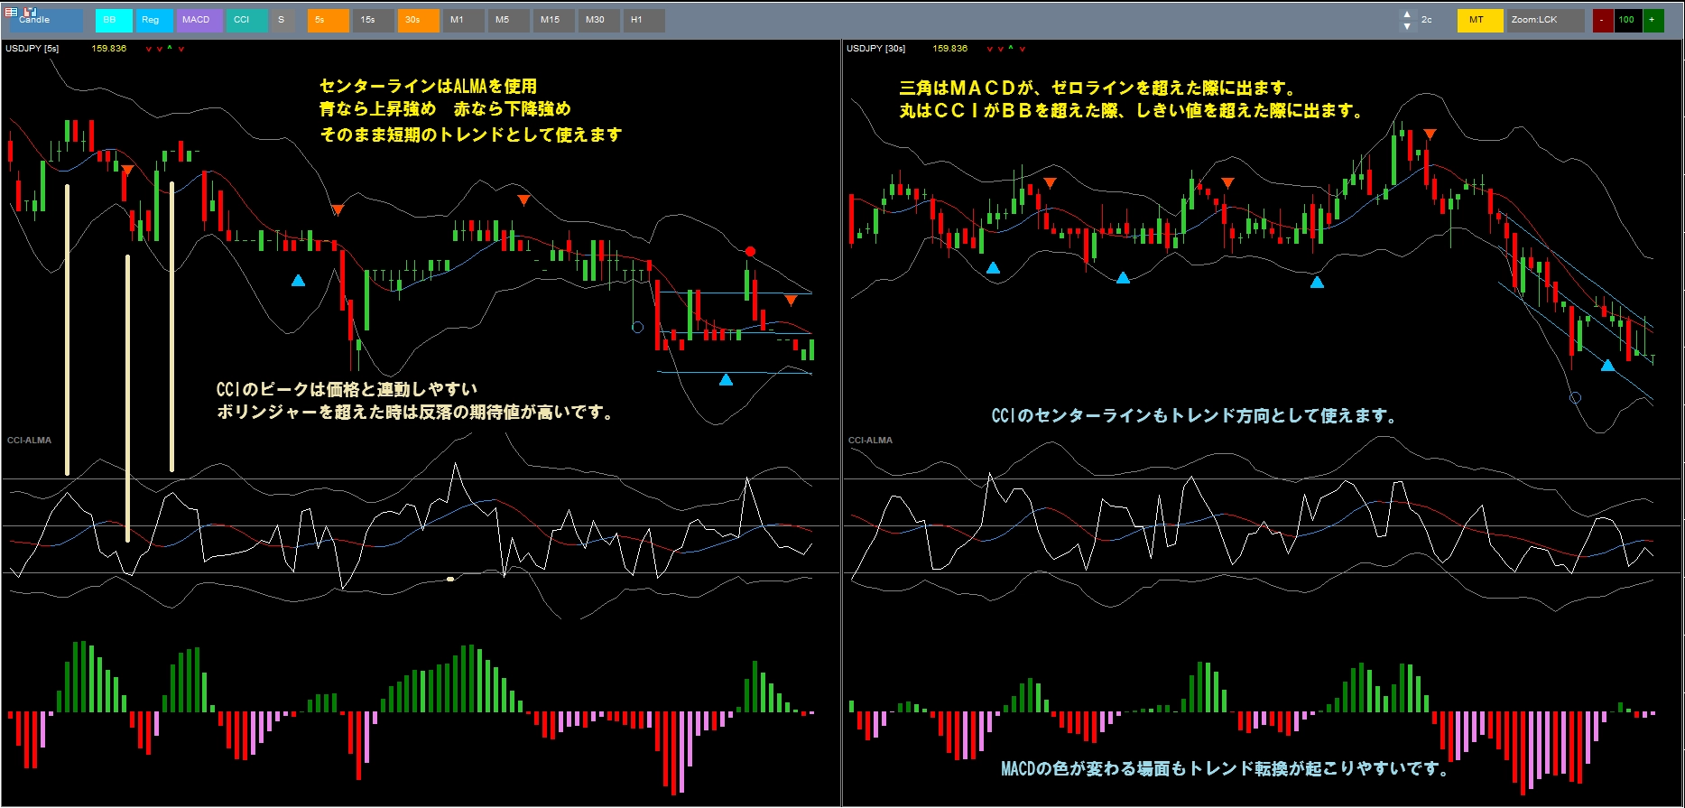Switch to the M30 timeframe
The width and height of the screenshot is (1685, 808).
[598, 21]
